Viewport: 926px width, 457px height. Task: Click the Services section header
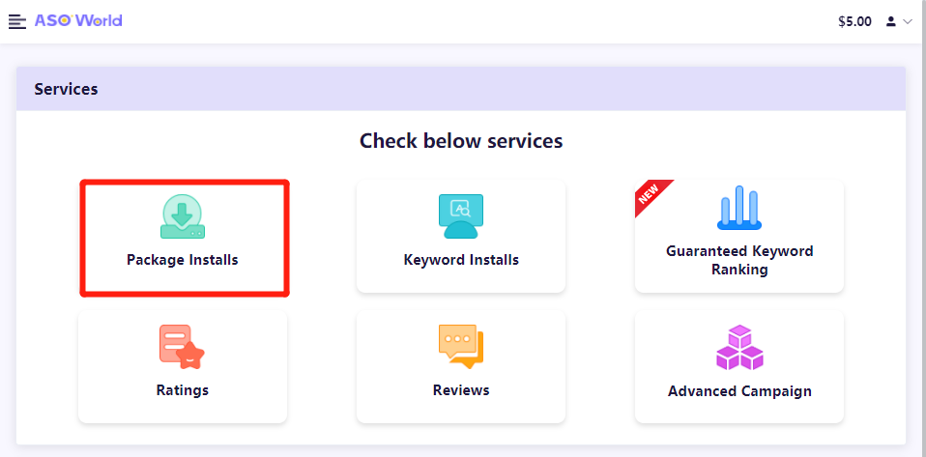click(461, 89)
